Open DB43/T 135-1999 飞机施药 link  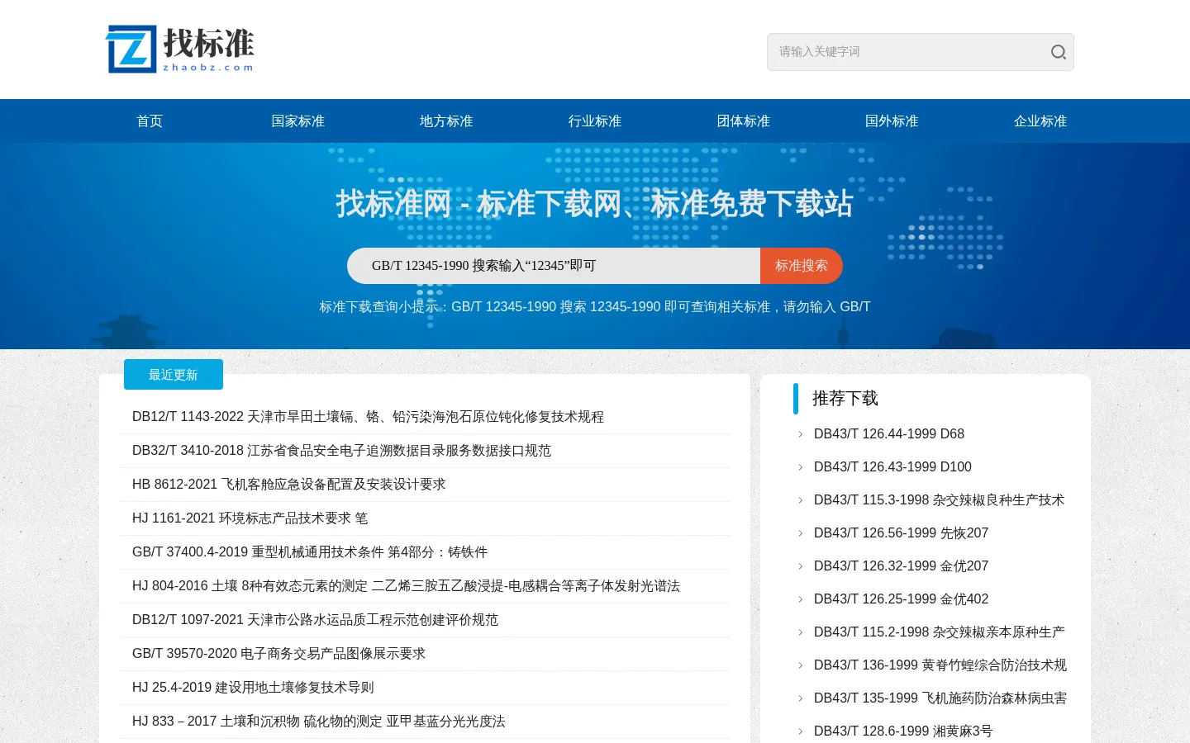940,698
